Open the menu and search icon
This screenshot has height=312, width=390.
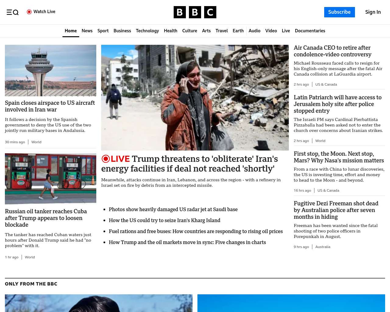(12, 12)
